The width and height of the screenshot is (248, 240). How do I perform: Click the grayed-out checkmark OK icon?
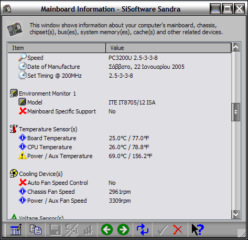pos(163,229)
